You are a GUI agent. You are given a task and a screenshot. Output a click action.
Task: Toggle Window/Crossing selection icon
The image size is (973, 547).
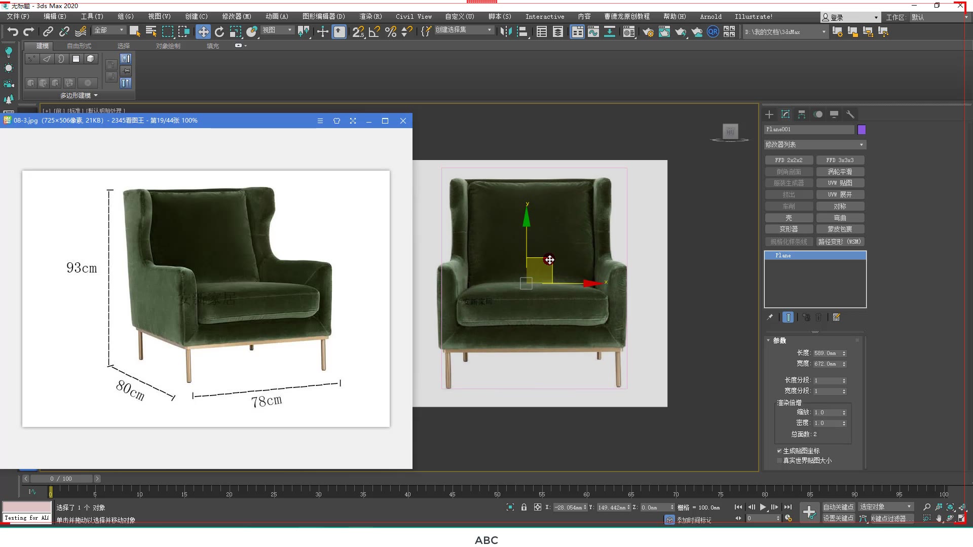point(183,31)
